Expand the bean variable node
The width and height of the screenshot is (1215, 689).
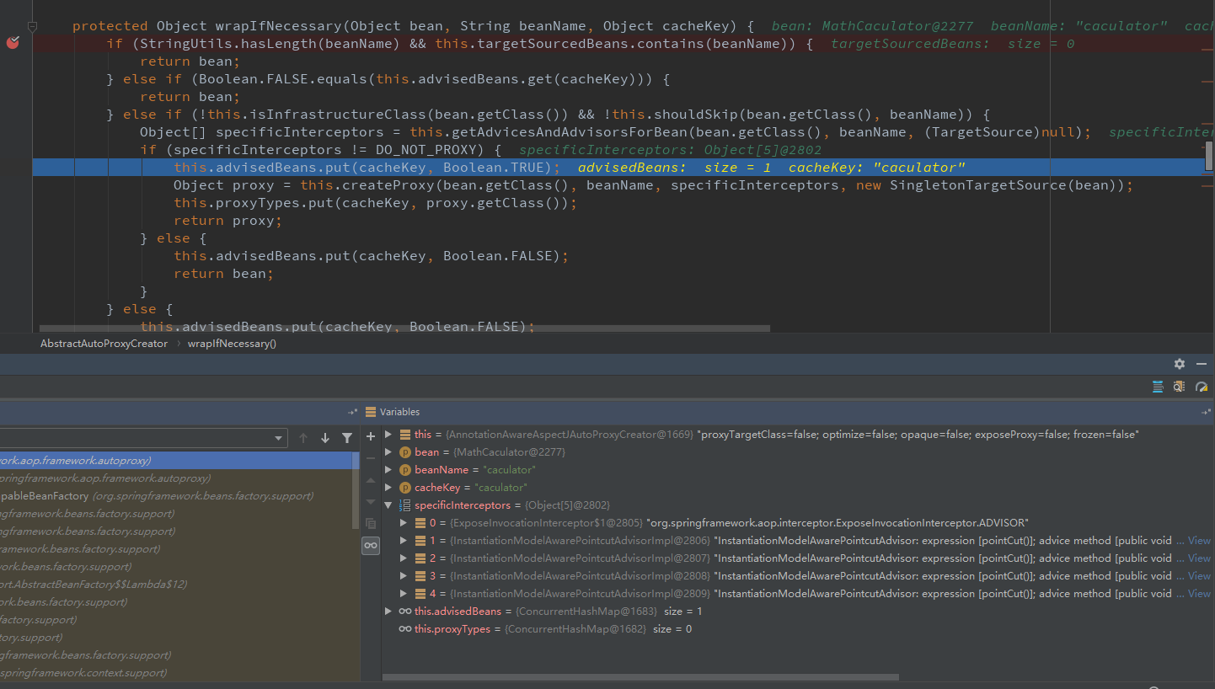click(388, 452)
